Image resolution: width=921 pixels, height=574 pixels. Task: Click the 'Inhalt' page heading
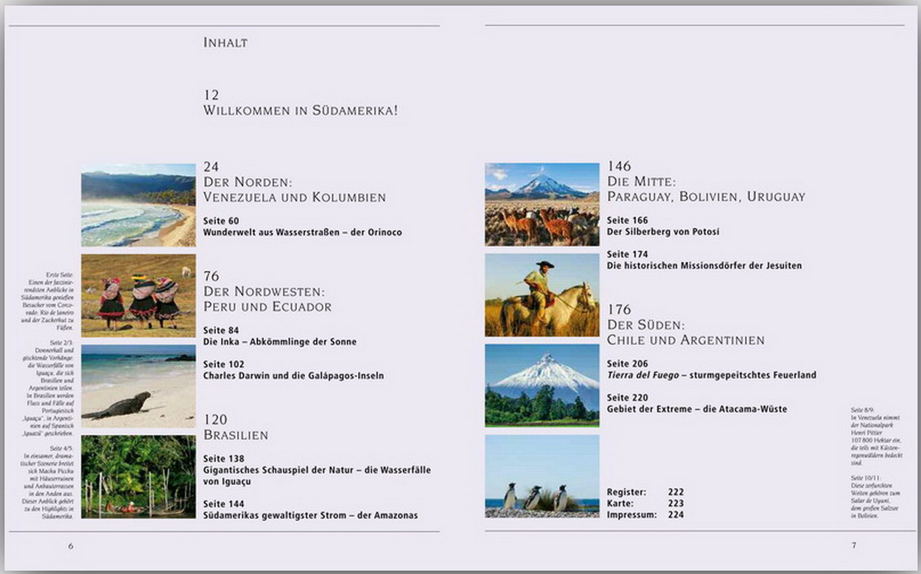(x=225, y=43)
